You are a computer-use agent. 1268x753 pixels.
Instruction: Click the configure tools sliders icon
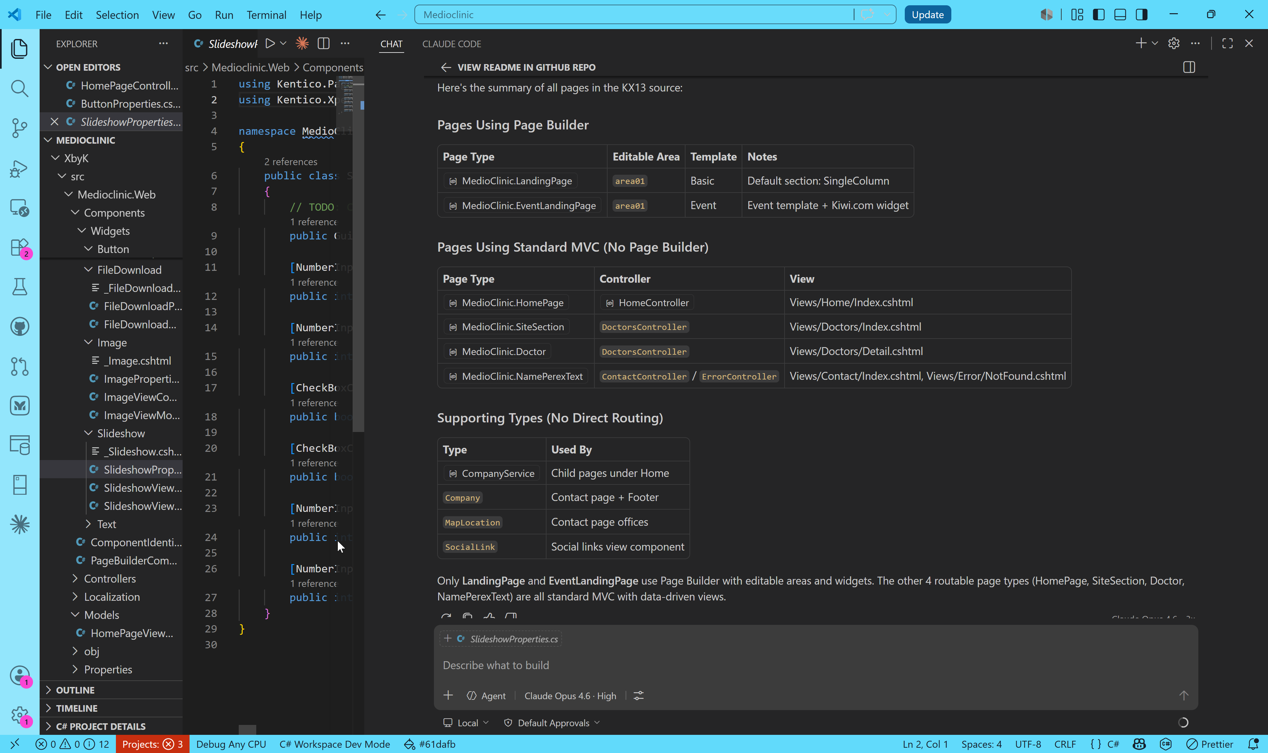639,696
